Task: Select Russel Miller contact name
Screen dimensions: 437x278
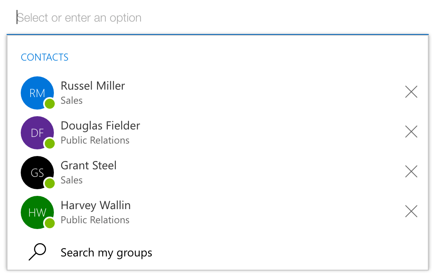Action: pos(93,86)
